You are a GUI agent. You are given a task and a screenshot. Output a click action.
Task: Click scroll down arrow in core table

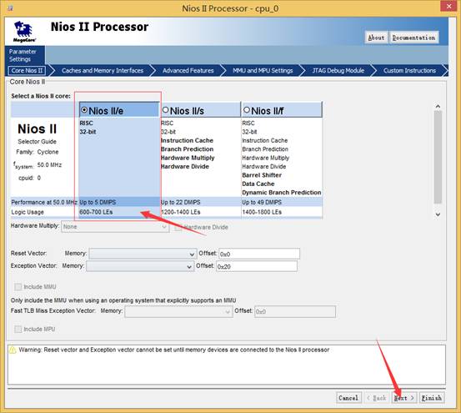click(x=438, y=214)
